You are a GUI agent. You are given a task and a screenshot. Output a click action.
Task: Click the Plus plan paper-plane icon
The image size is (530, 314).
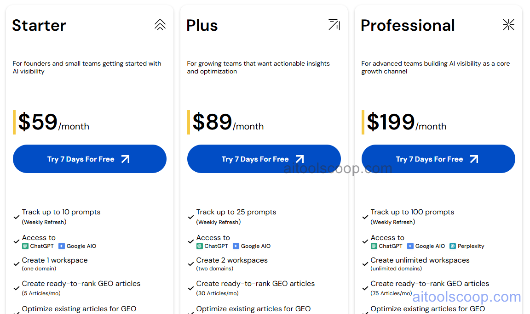pos(334,25)
